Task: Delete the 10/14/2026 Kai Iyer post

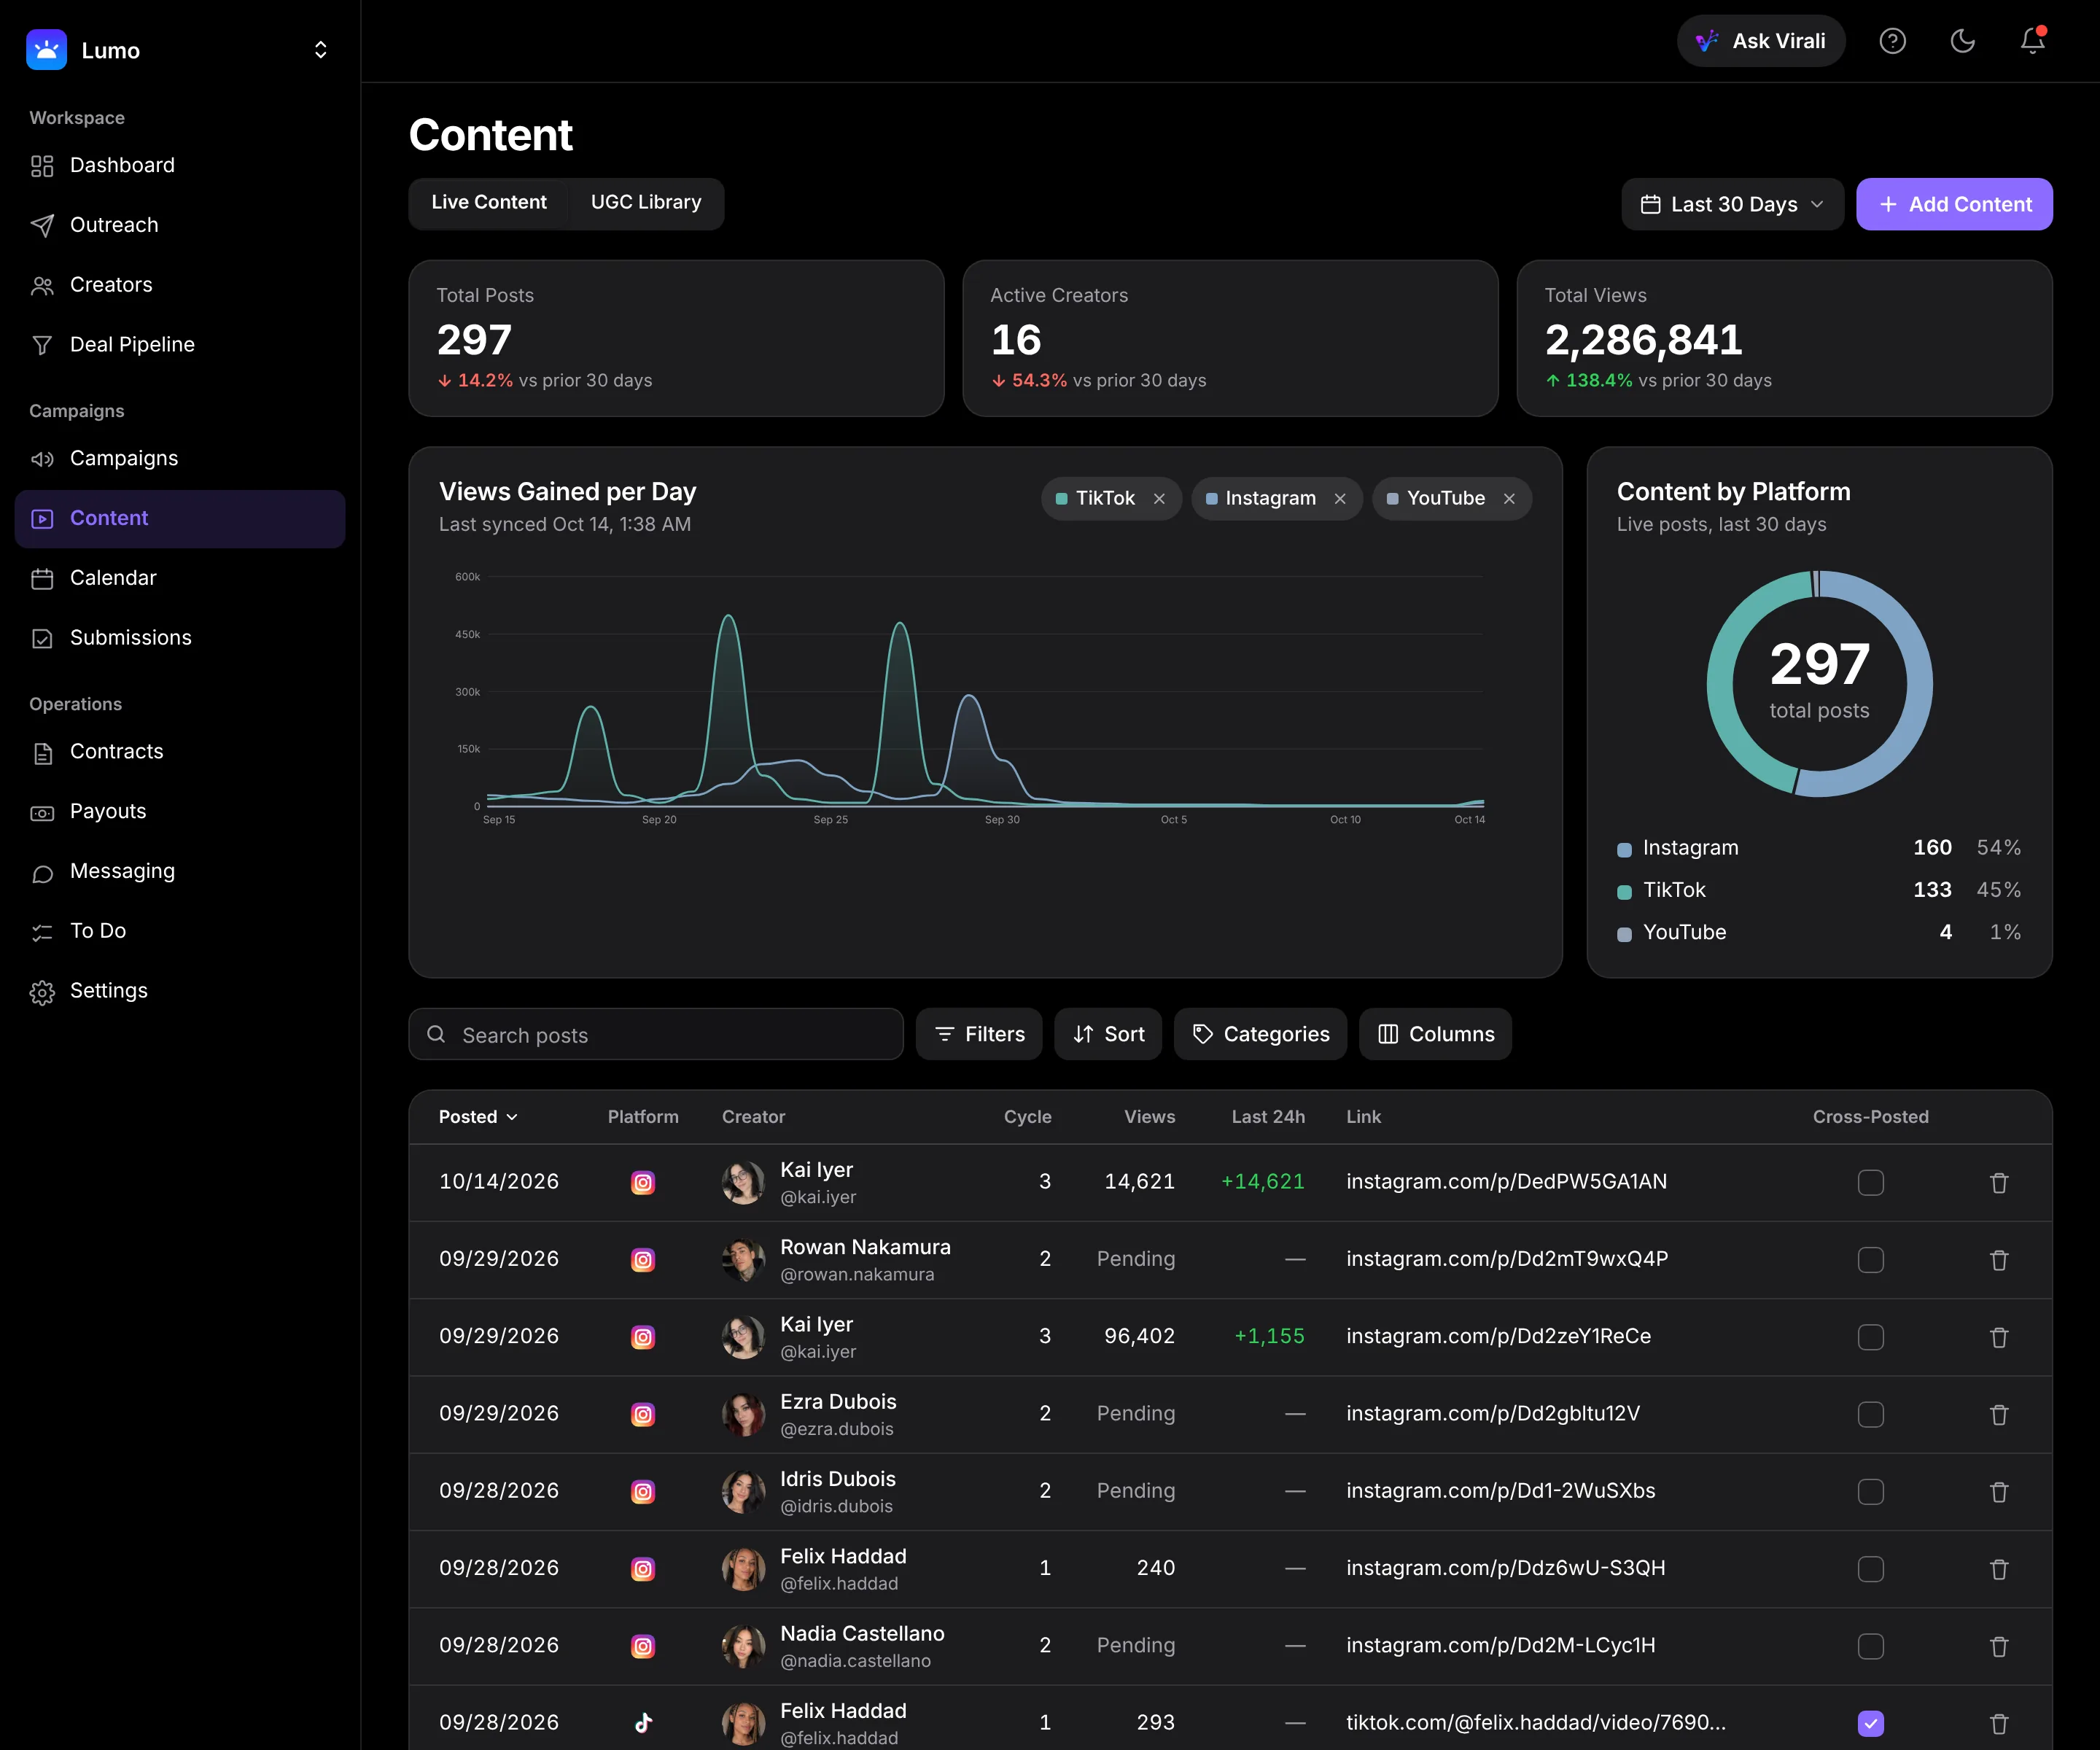Action: (x=1999, y=1183)
